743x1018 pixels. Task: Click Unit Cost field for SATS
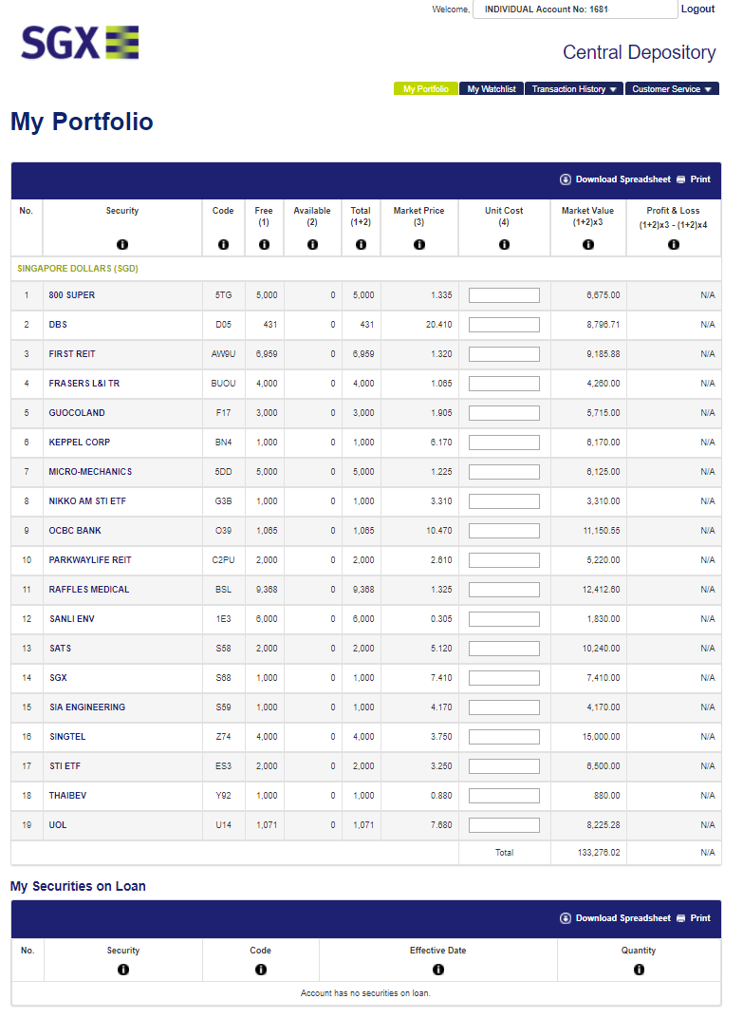(x=504, y=648)
